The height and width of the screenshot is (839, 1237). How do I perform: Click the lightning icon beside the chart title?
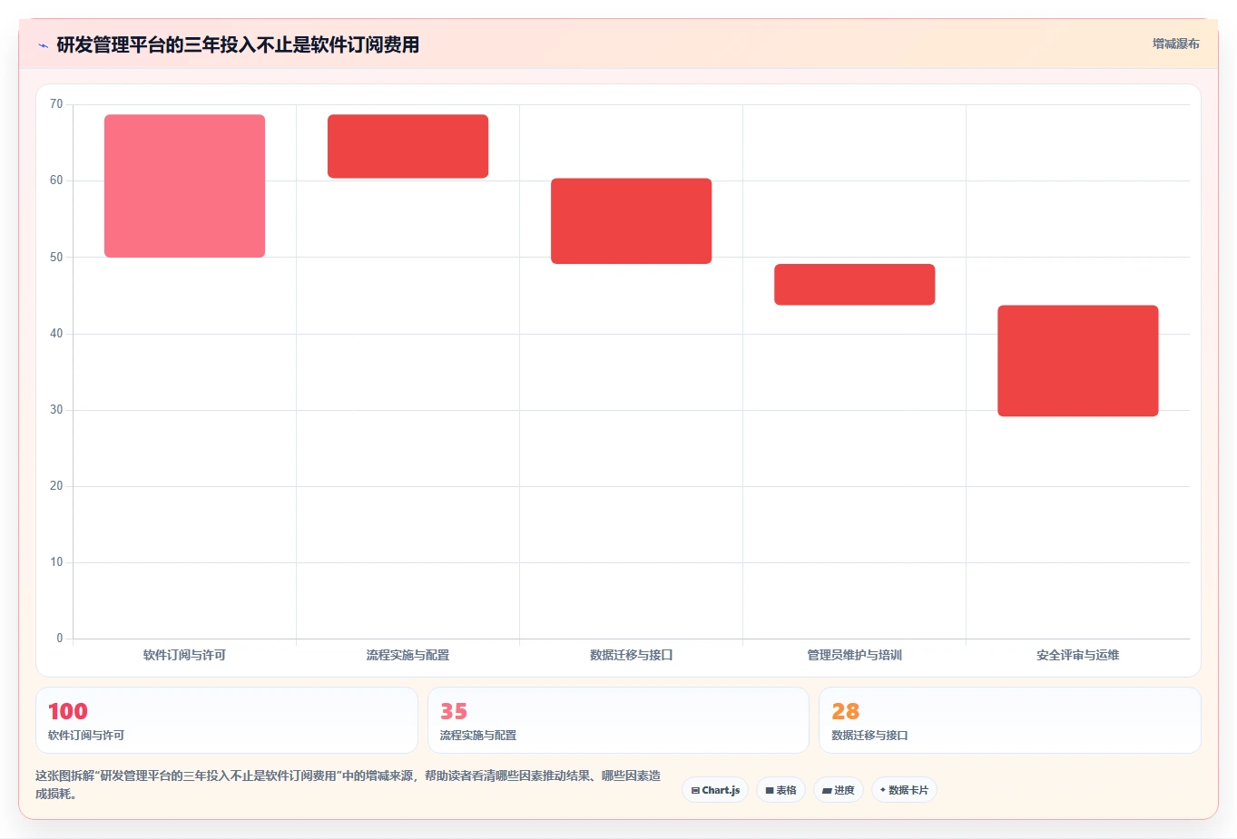(43, 45)
